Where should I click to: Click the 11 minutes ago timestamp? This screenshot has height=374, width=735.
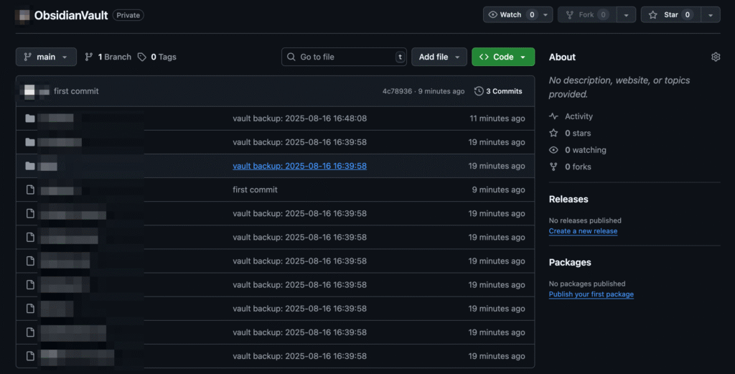497,118
